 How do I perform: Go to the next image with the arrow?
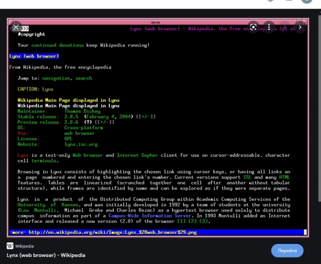click(x=300, y=27)
